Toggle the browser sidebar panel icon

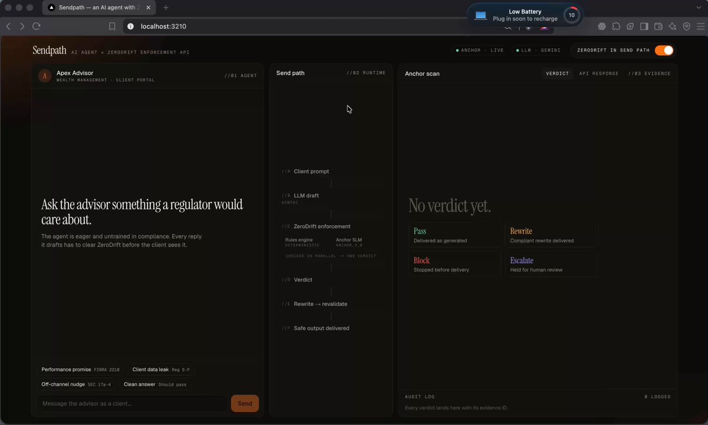click(x=644, y=27)
